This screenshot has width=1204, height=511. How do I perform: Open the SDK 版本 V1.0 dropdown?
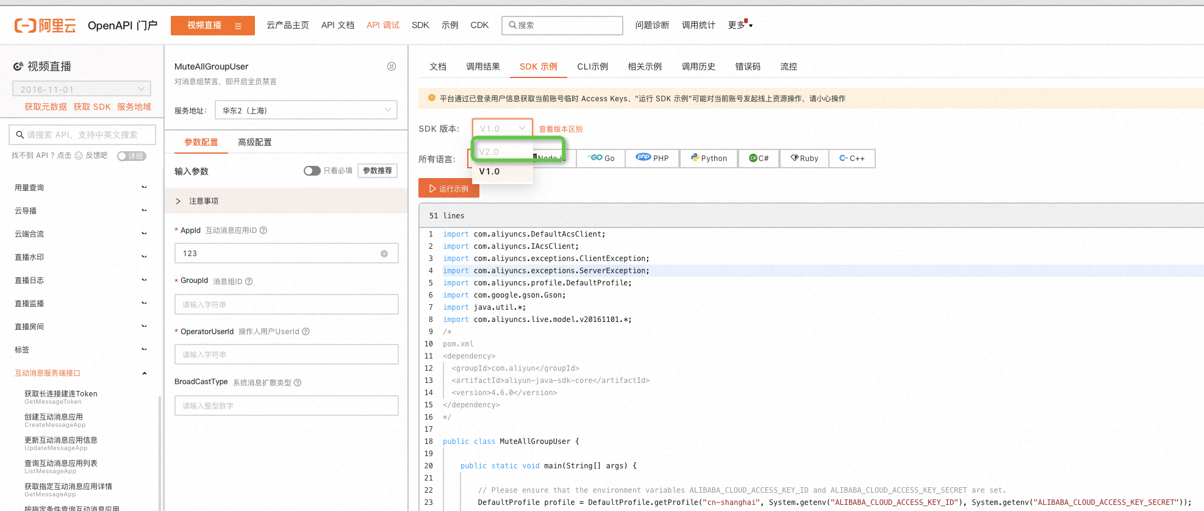(503, 129)
